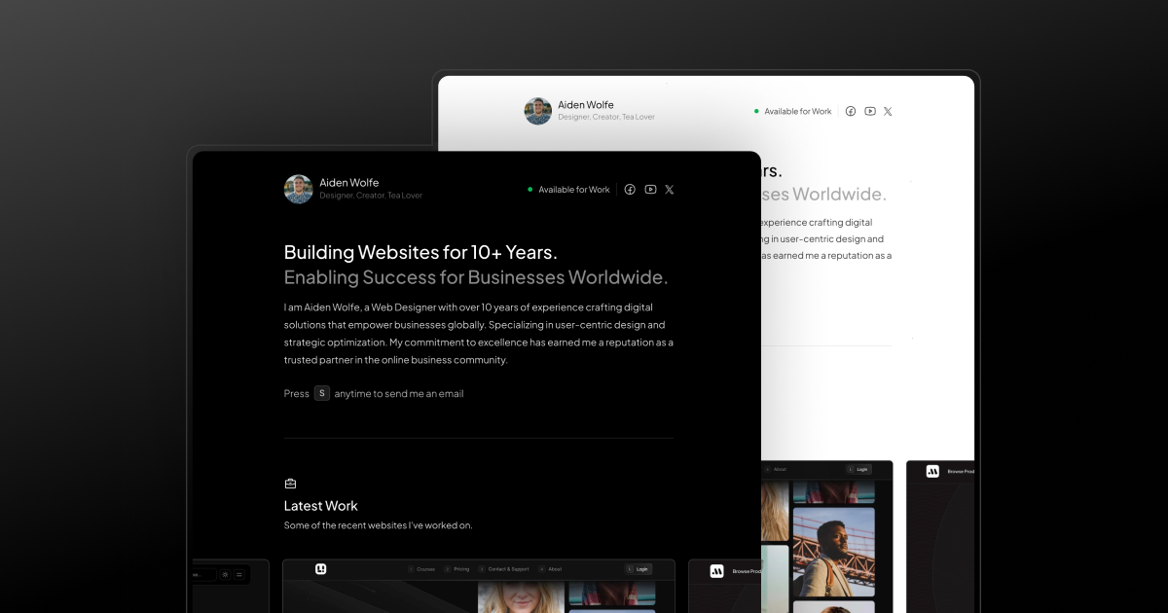Screen dimensions: 1168x613
Task: Click the 'Aiden Wolfe' name in dark window
Action: (x=349, y=183)
